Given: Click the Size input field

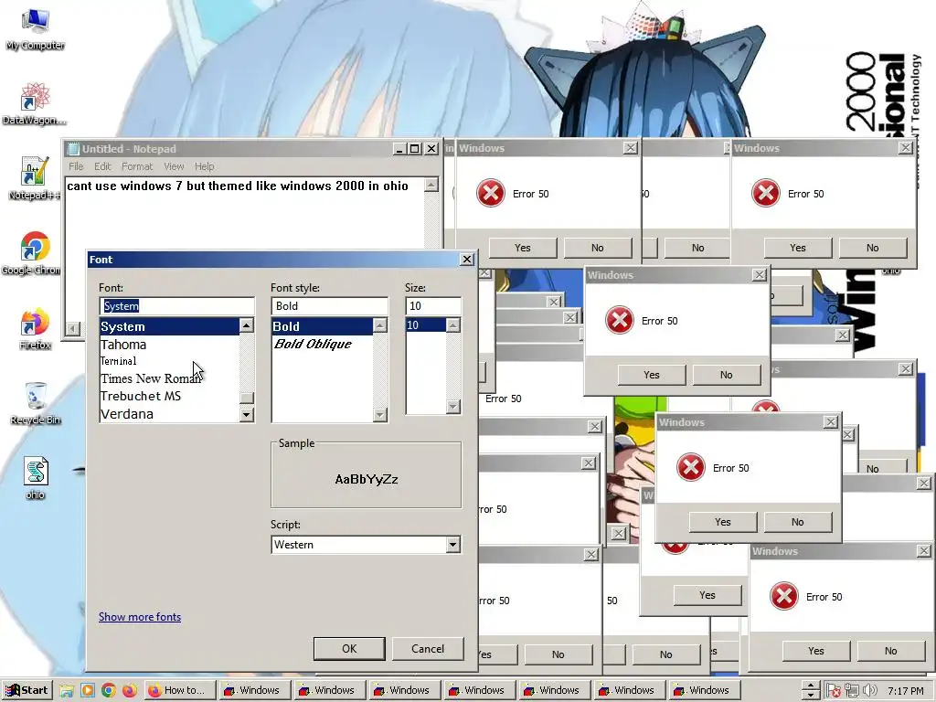Looking at the screenshot, I should [x=433, y=305].
